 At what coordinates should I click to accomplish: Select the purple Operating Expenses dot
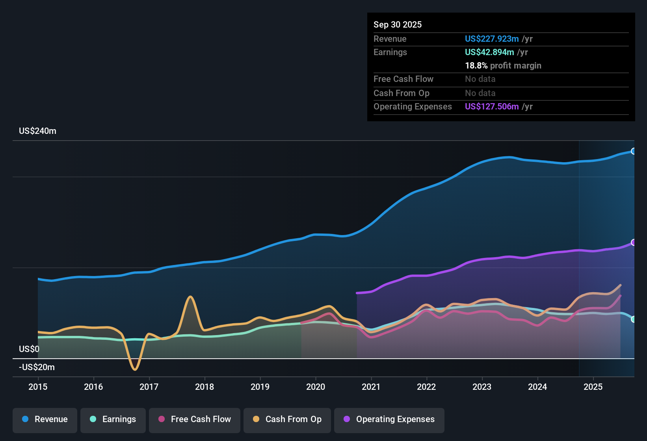click(x=347, y=420)
